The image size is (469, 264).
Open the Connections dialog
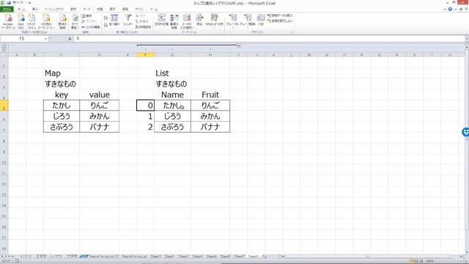coord(86,16)
